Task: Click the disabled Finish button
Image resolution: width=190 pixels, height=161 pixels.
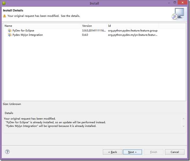Action: [154, 152]
